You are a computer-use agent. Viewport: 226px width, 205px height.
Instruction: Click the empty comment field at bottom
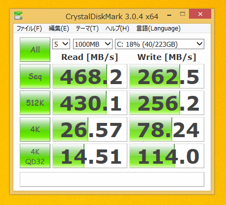[x=112, y=179]
